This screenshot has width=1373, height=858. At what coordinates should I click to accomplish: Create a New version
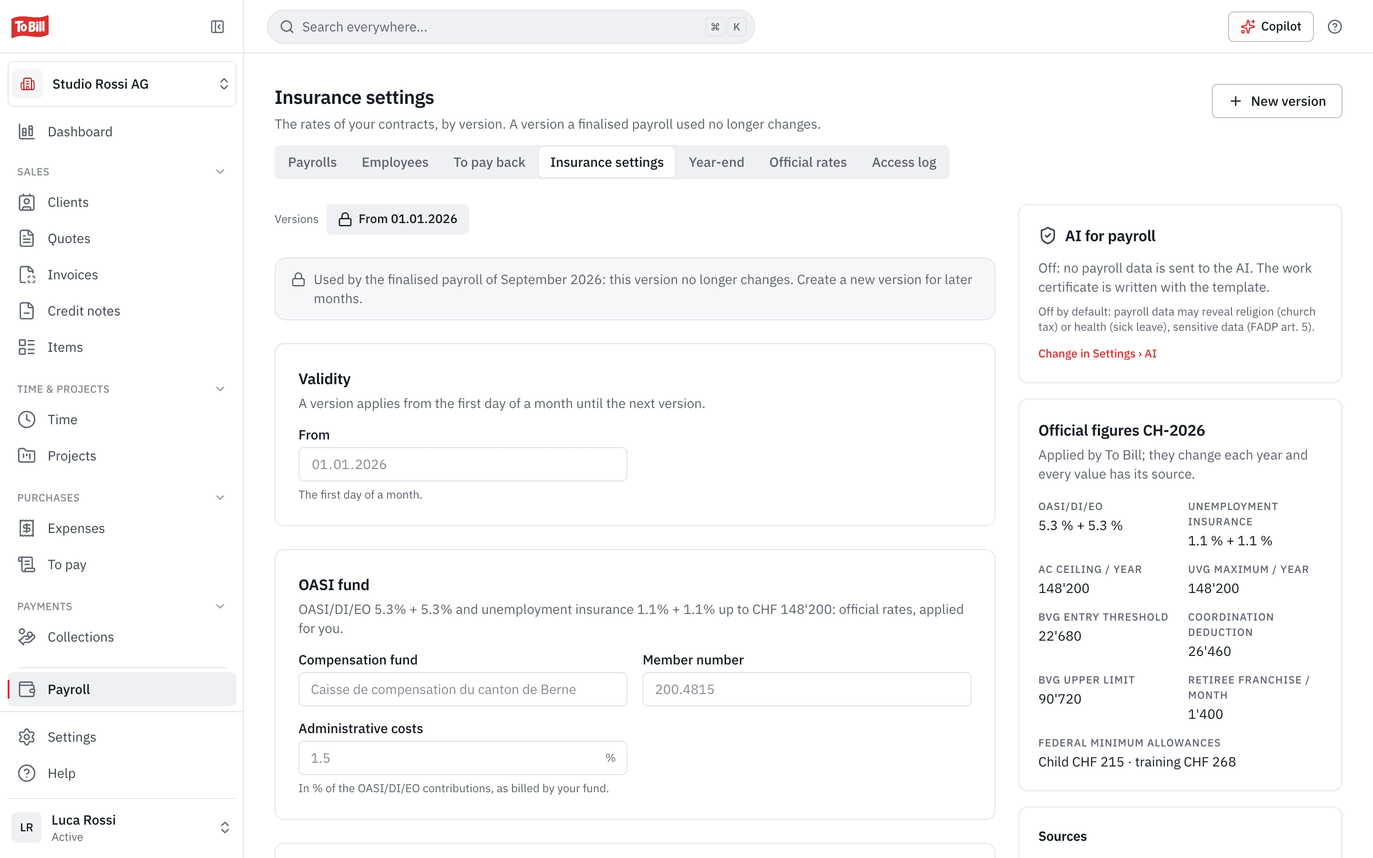(1277, 101)
